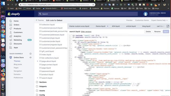This screenshot has width=171, height=96.
Task: Open Navigation under Online Store
Action: pos(18,71)
